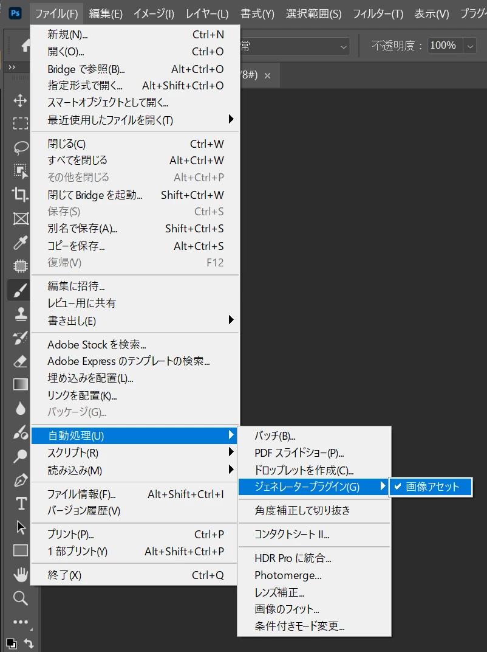Choose コピーを保存... entry
This screenshot has width=487, height=652.
(135, 246)
